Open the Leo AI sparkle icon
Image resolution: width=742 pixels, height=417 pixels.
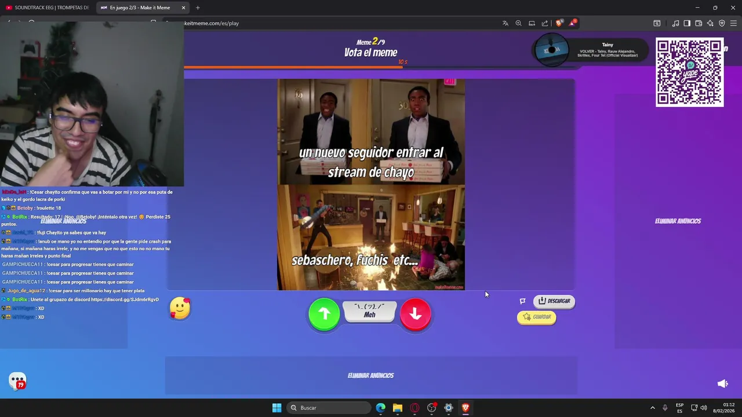pos(710,23)
